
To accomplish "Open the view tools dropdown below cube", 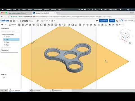I will (131, 43).
